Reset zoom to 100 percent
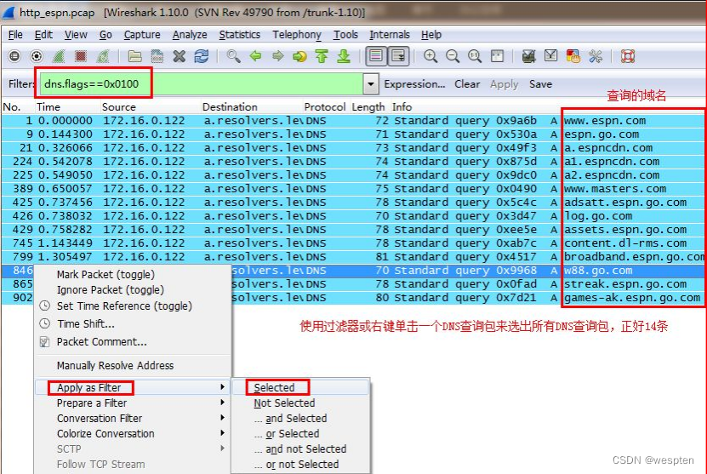The width and height of the screenshot is (707, 474). (x=475, y=56)
